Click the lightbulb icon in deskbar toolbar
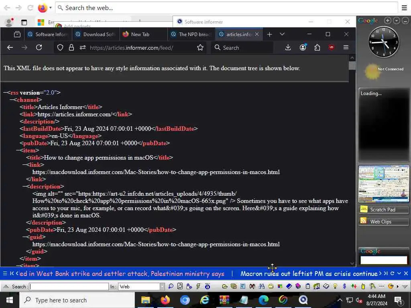The height and width of the screenshot is (308, 411). click(335, 286)
